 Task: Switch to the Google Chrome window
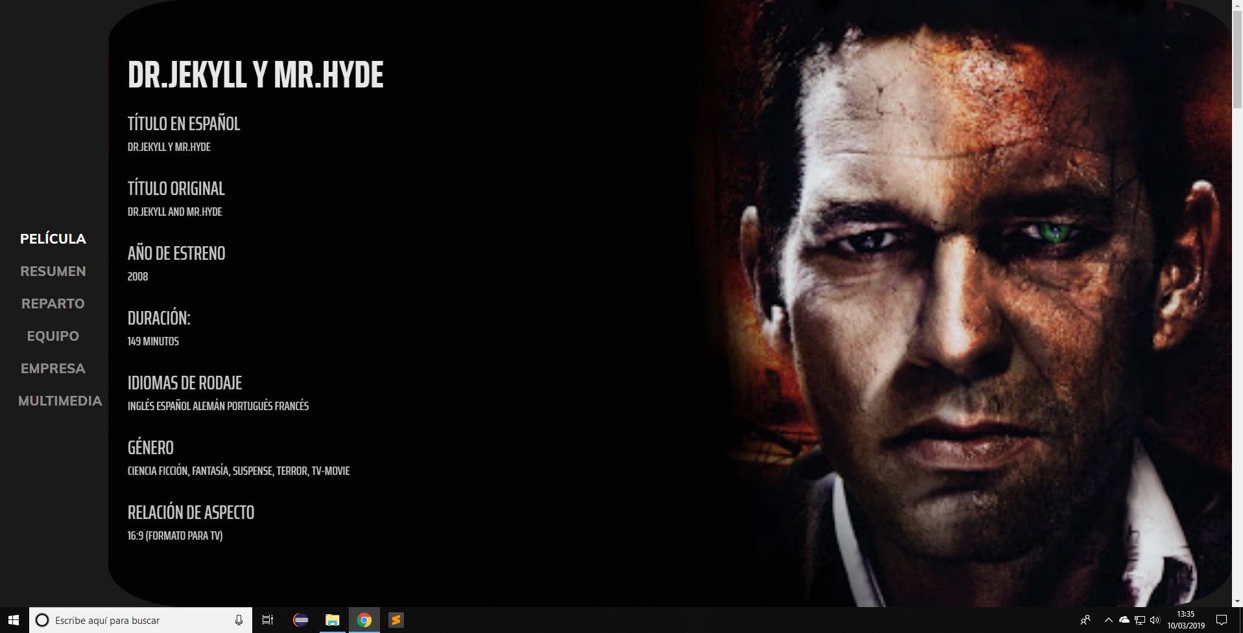(x=364, y=620)
